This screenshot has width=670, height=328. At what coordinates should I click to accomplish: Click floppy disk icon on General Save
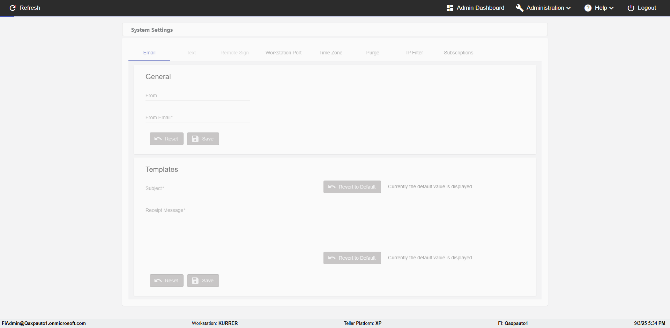[x=195, y=139]
